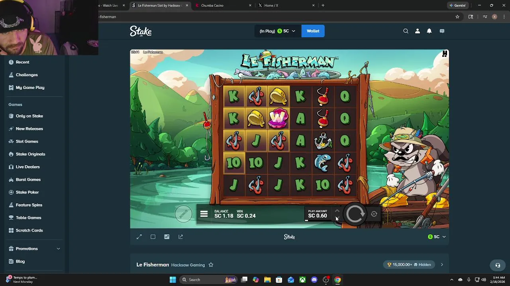Open the chat panel icon
The height and width of the screenshot is (286, 510).
pyautogui.click(x=442, y=31)
